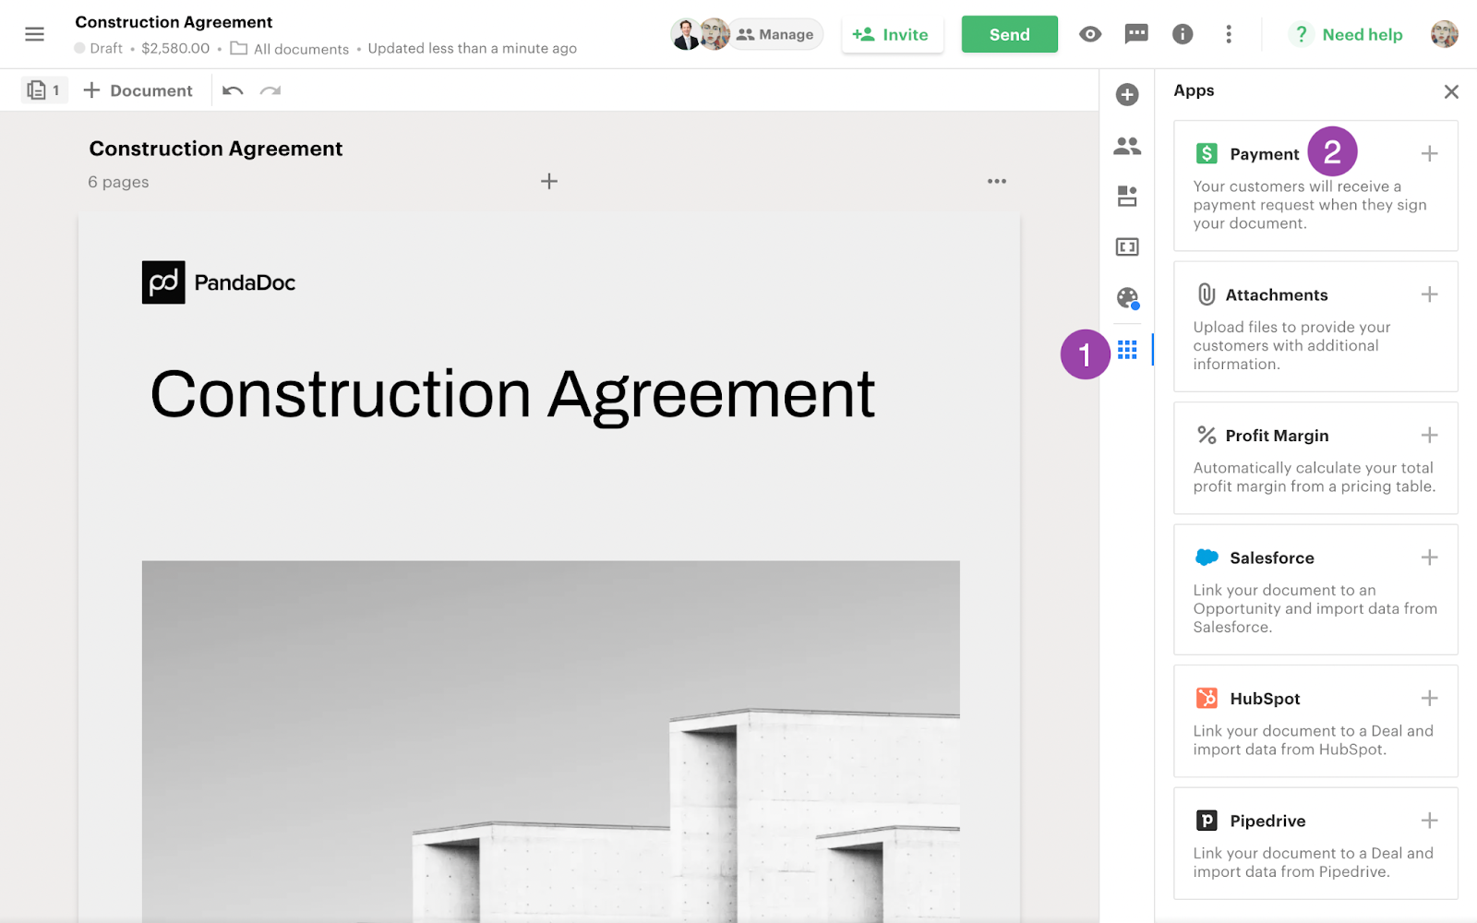1477x923 pixels.
Task: Click the Attachments app title
Action: coord(1277,294)
